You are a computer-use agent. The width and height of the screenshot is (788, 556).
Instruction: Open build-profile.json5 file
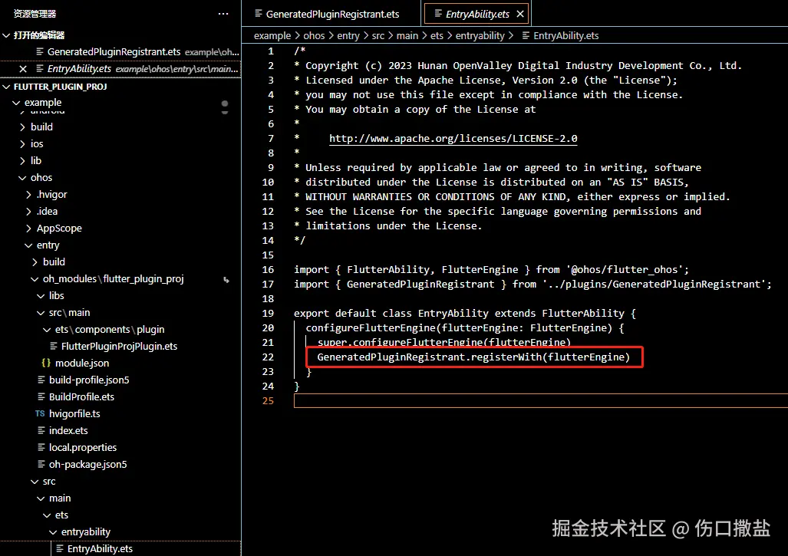coord(89,380)
